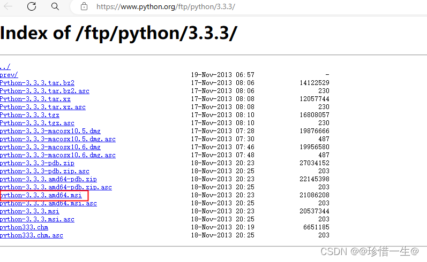
Task: Open python-3.3.3.amd64-pdb.zip.asc
Action: [x=56, y=187]
